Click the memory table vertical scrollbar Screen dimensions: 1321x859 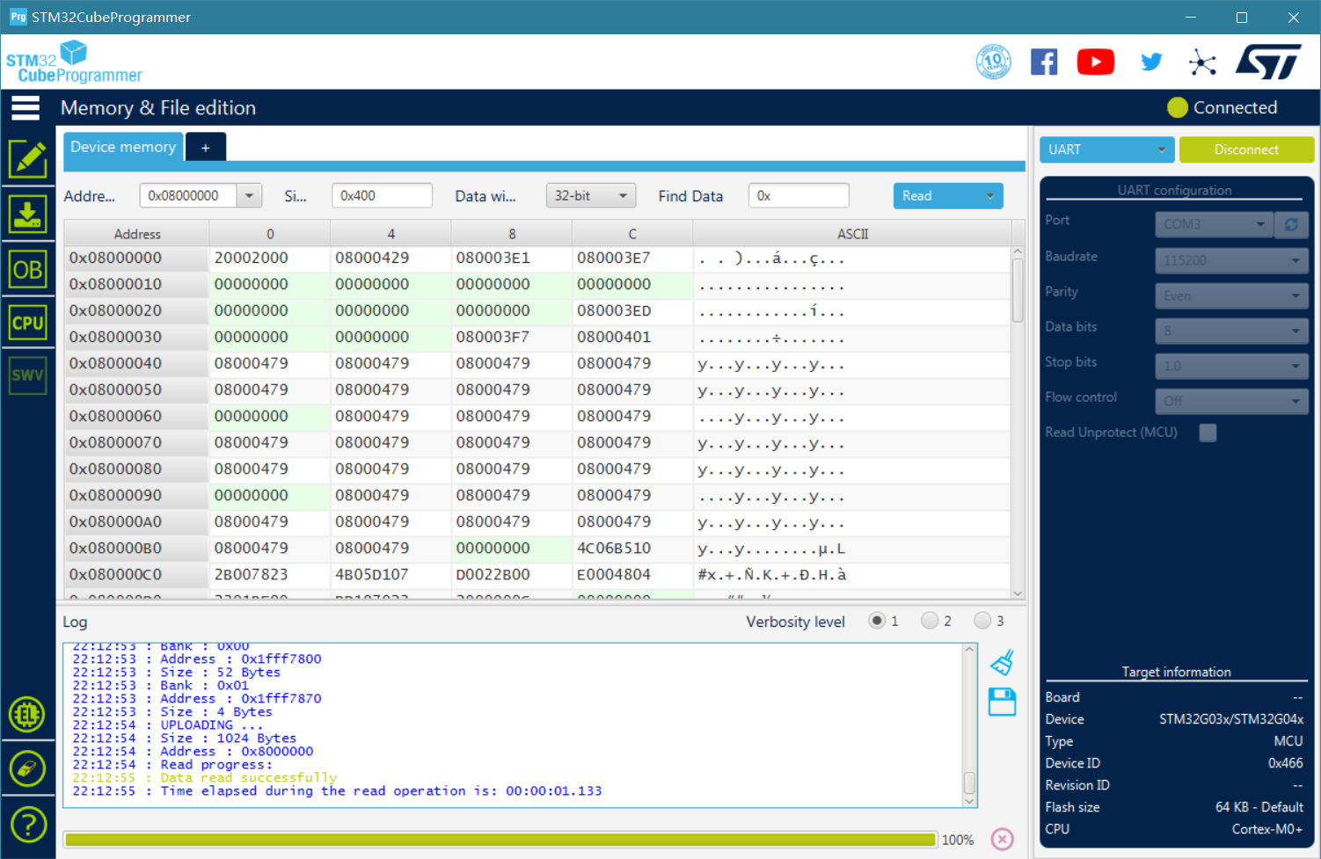(1018, 290)
